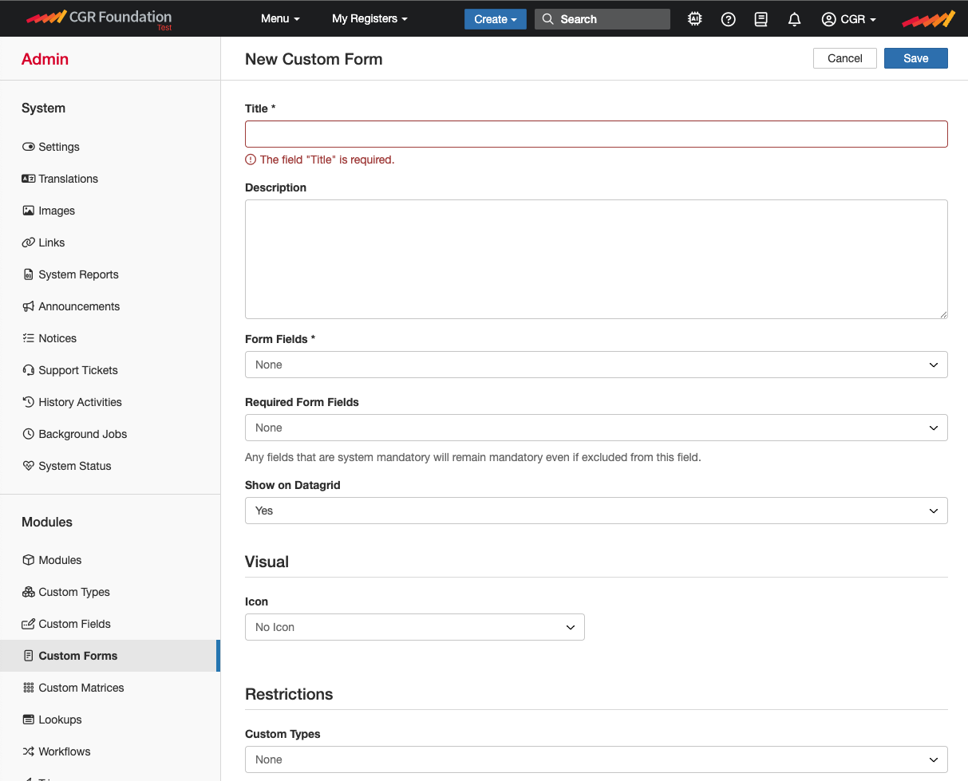The width and height of the screenshot is (968, 781).
Task: Open the CGR user account dropdown
Action: point(849,19)
